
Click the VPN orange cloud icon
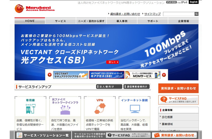point(100,108)
